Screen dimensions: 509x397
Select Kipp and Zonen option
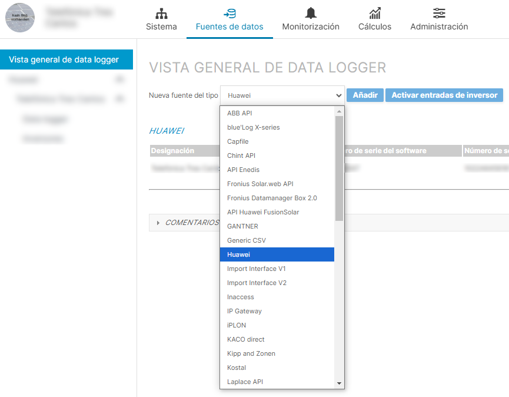pyautogui.click(x=277, y=353)
